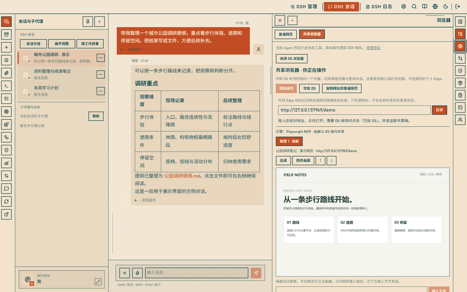
Task: Switch to the DSH 日志 tab
Action: pos(379,6)
